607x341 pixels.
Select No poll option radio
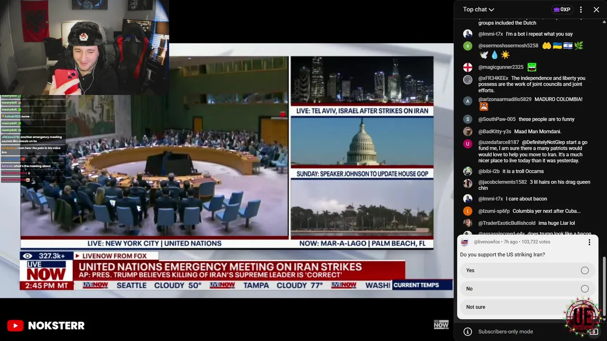[585, 289]
